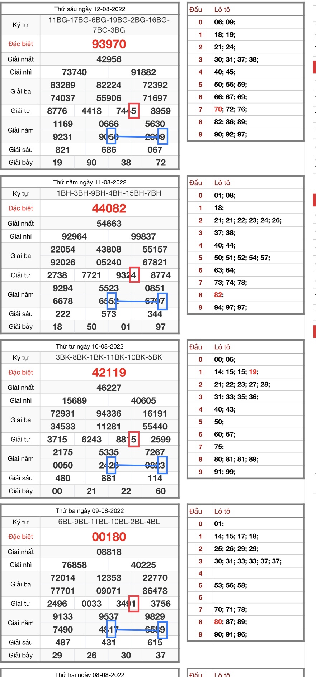This screenshot has width=316, height=677.
Task: Click the red special prize 42119
Action: pyautogui.click(x=109, y=373)
